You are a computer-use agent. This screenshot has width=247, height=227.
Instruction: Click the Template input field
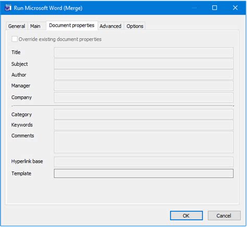coord(143,173)
